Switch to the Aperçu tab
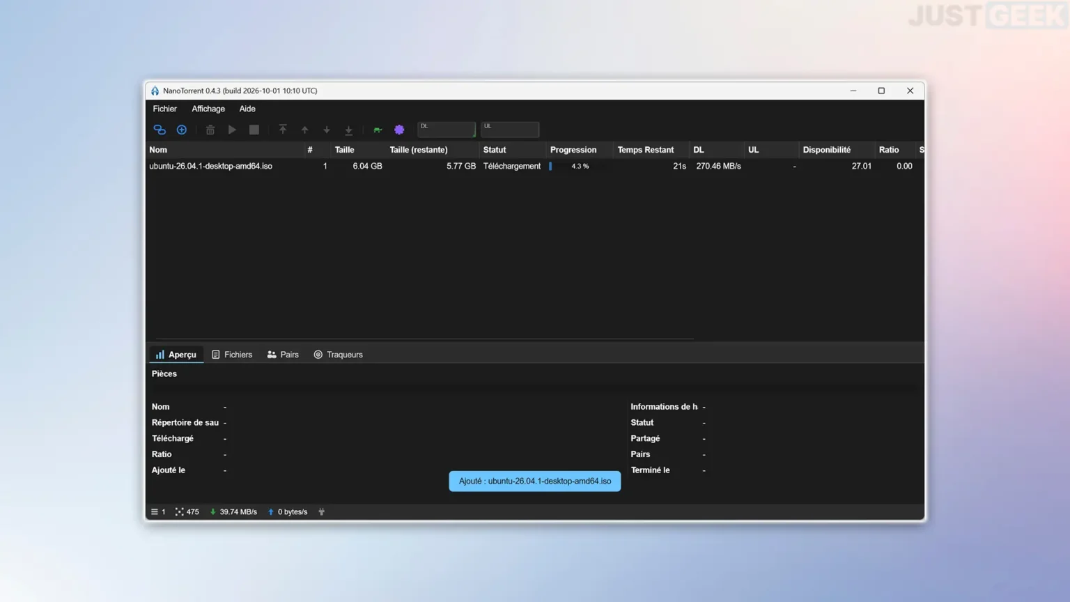 [x=176, y=355]
